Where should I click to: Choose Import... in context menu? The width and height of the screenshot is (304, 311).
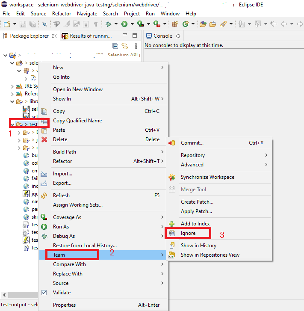pyautogui.click(x=103, y=174)
